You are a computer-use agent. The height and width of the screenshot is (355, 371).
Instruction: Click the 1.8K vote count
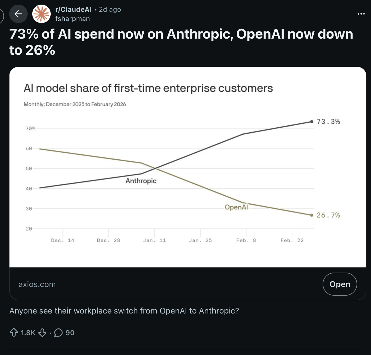28,333
